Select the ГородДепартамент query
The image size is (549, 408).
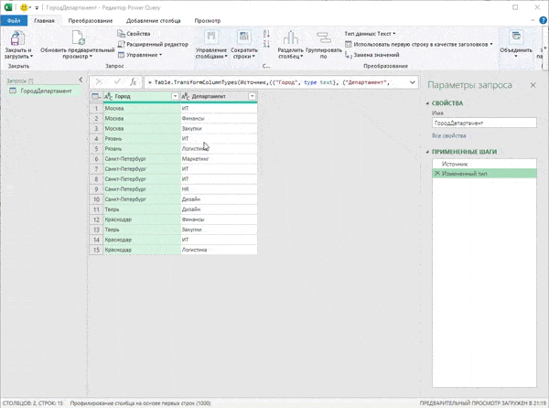click(44, 91)
